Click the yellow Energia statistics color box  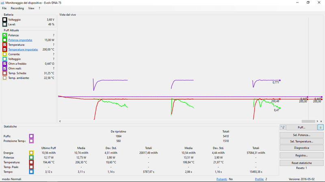tap(31, 153)
